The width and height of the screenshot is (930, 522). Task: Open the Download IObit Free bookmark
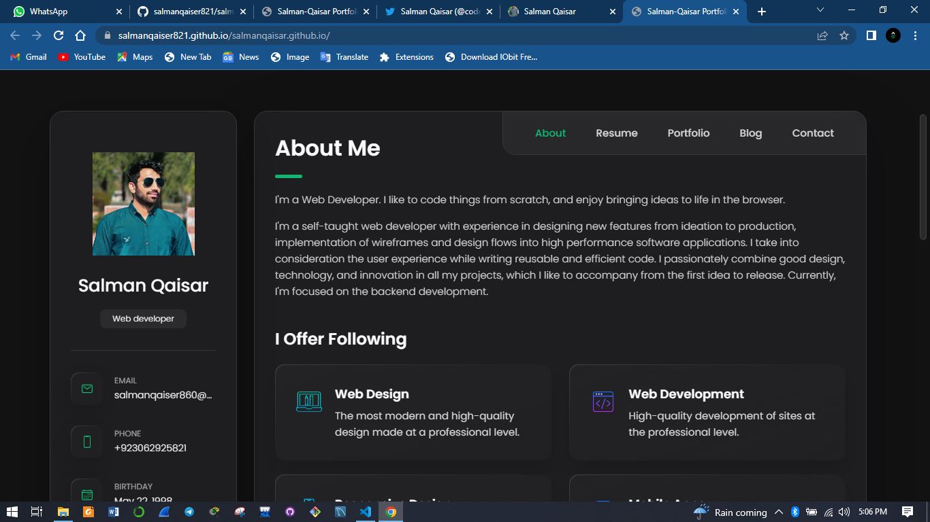(491, 57)
